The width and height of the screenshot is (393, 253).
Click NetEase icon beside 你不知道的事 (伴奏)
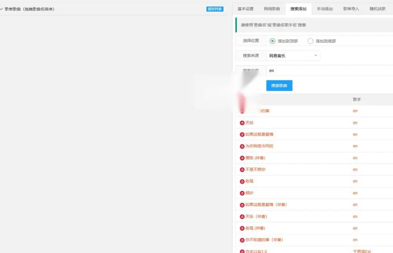point(242,240)
